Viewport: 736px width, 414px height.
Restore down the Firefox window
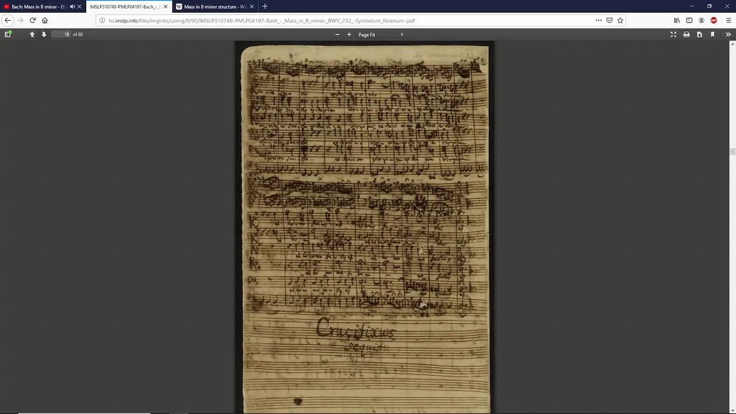pos(710,6)
